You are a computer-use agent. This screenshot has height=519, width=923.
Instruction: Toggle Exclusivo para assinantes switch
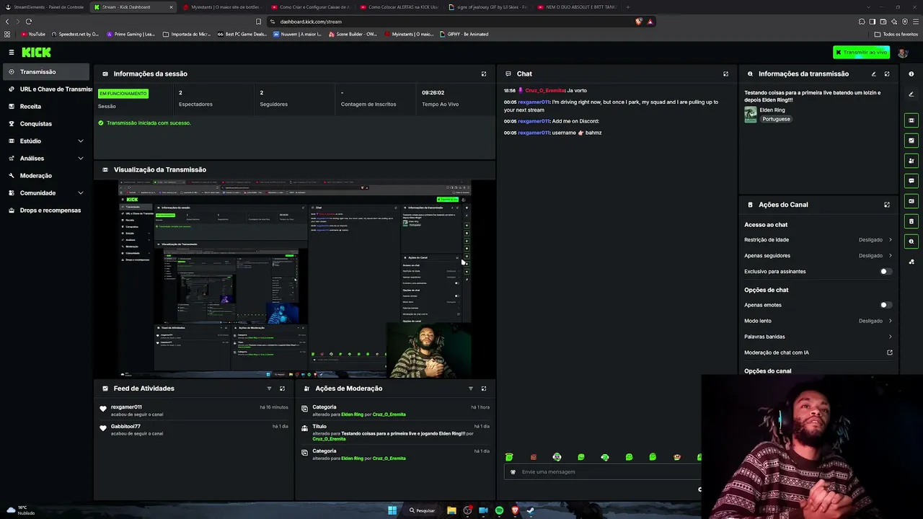(886, 272)
